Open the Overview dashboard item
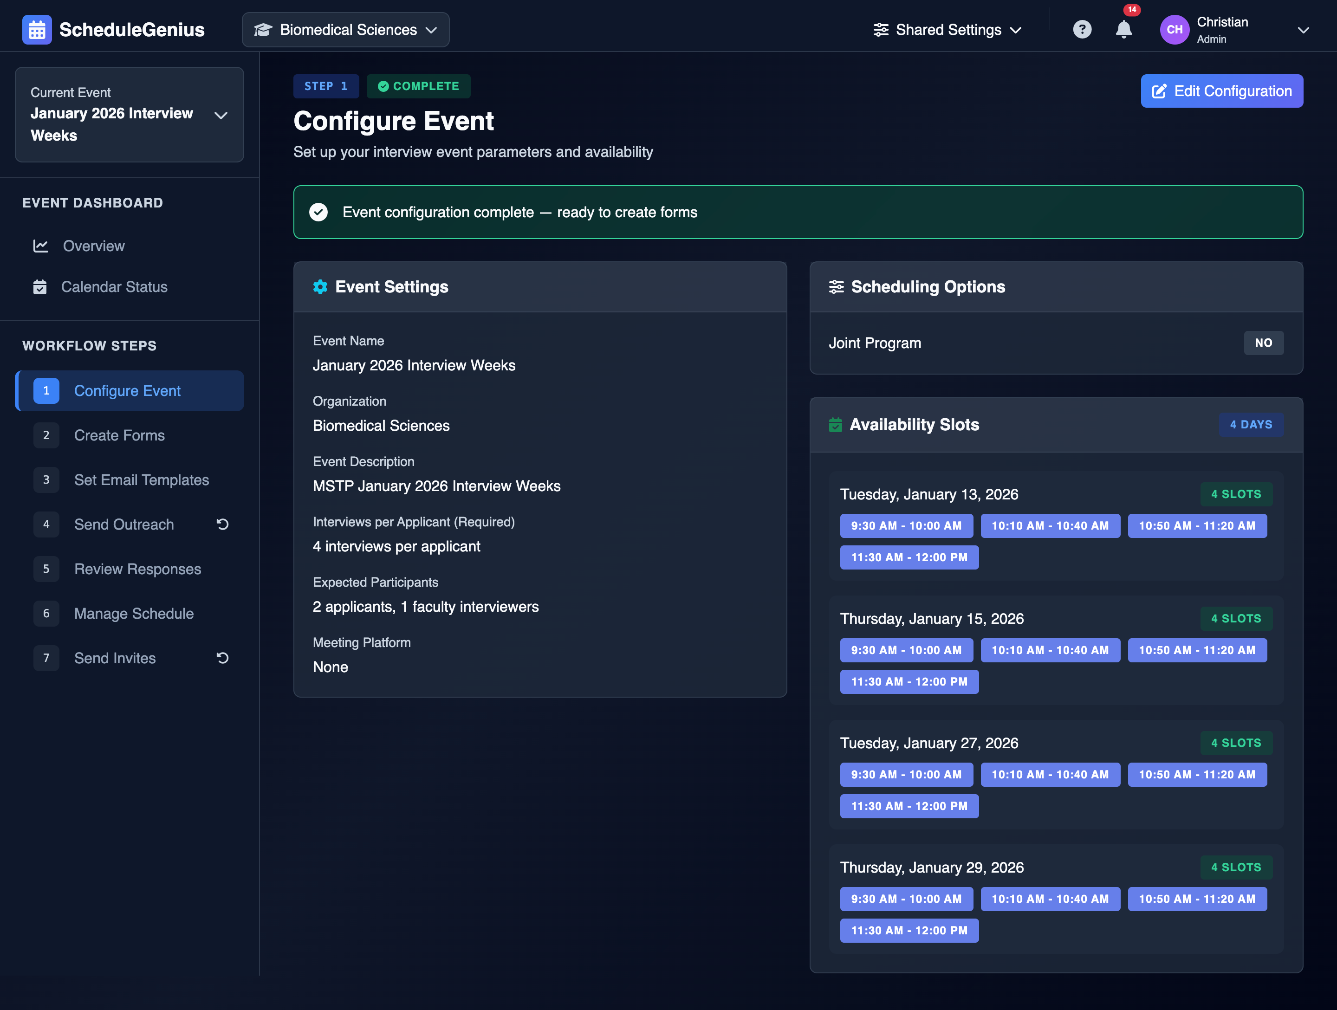 94,246
